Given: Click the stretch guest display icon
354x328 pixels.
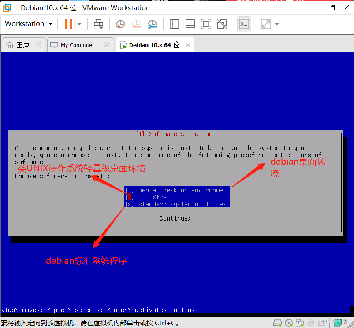Looking at the screenshot, I should coord(266,24).
